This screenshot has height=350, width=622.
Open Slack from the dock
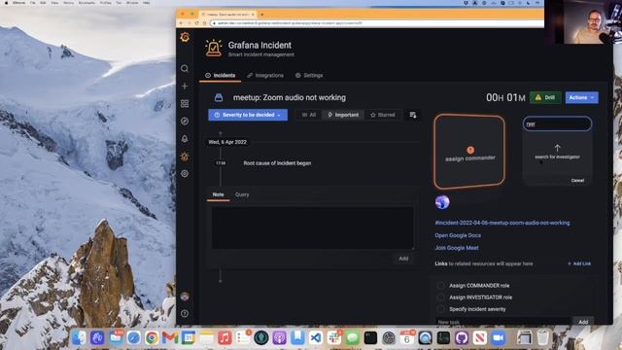point(334,338)
